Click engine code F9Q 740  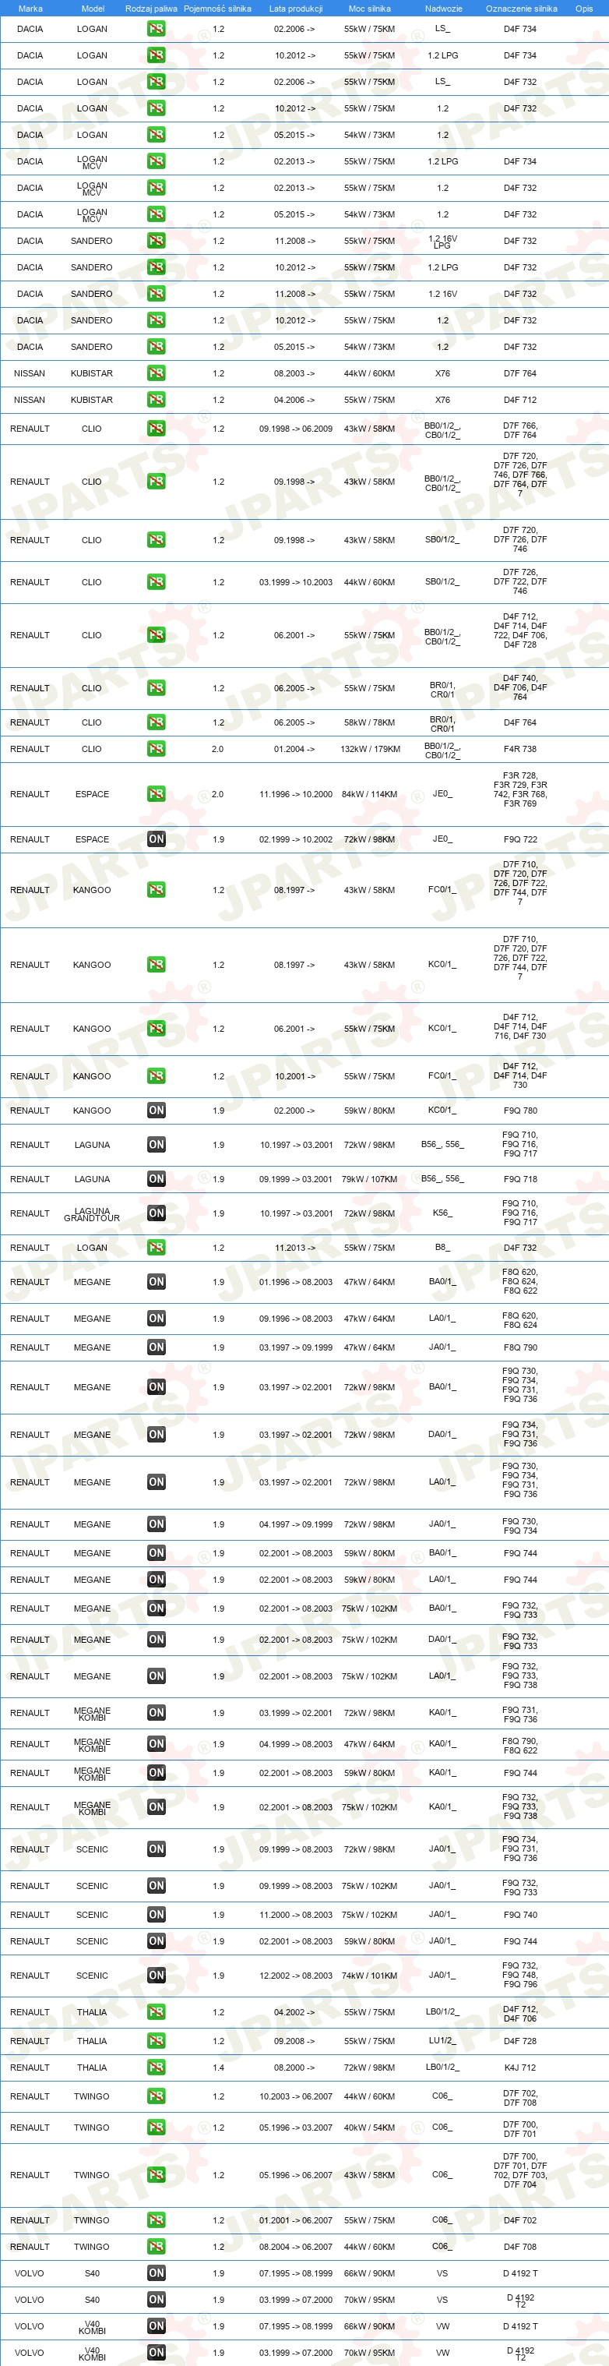pyautogui.click(x=520, y=1914)
